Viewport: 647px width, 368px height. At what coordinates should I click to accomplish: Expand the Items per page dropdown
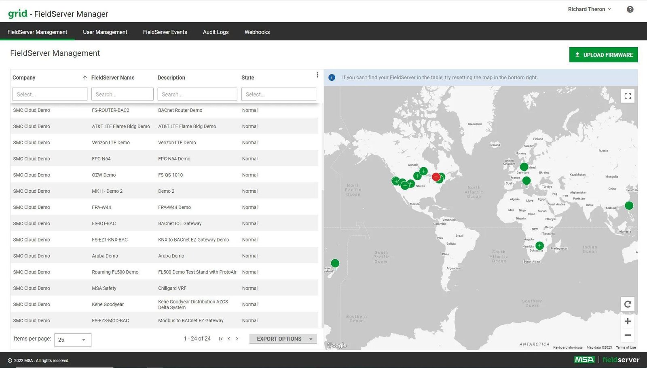[73, 340]
